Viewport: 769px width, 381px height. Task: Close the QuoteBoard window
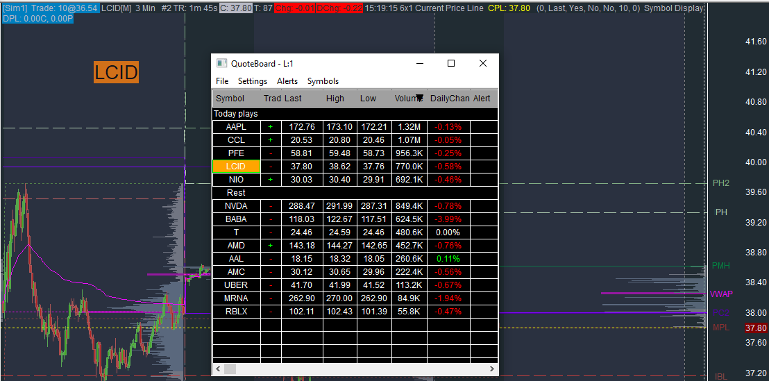(482, 63)
